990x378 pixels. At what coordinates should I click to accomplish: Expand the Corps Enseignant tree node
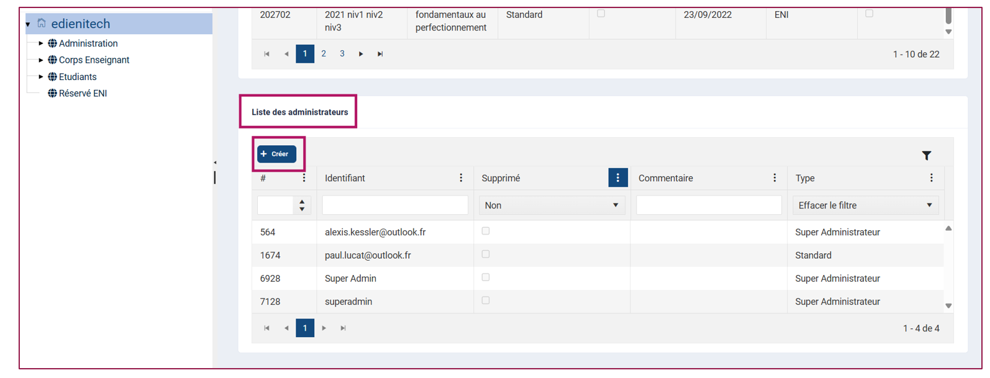[x=41, y=60]
